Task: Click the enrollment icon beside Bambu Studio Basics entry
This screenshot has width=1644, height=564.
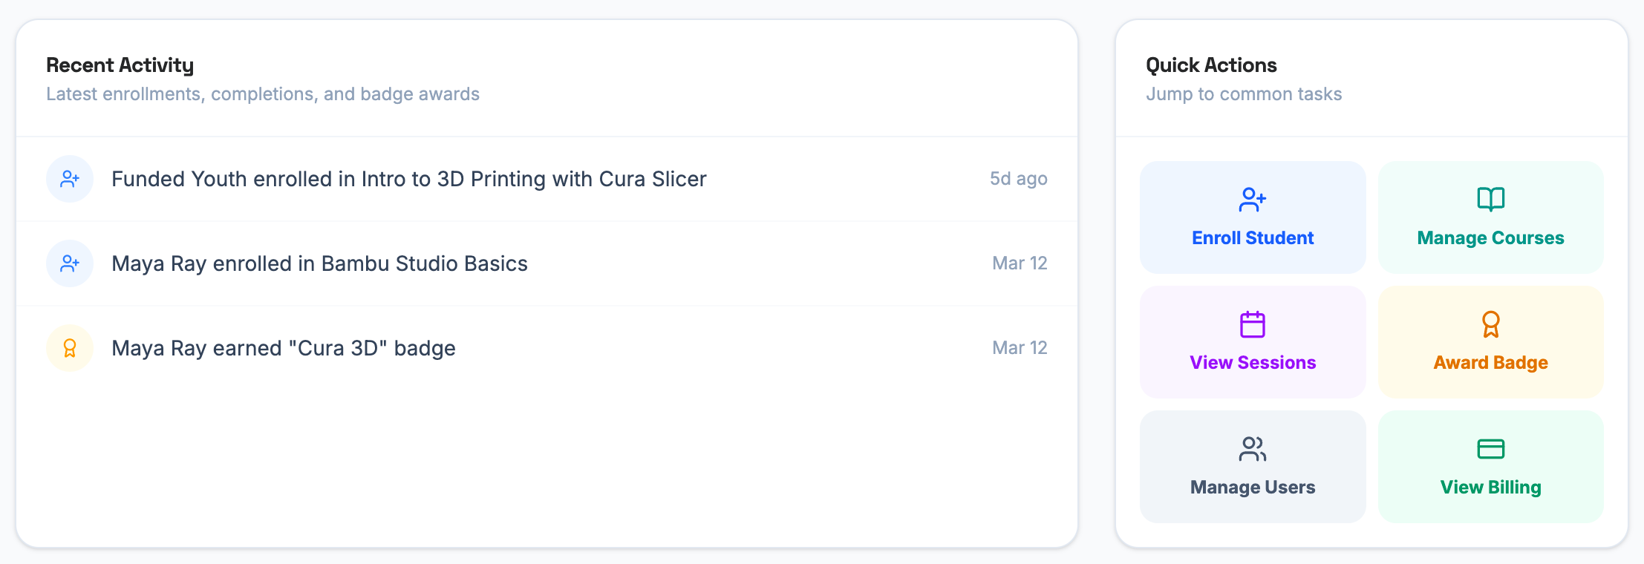Action: point(69,263)
